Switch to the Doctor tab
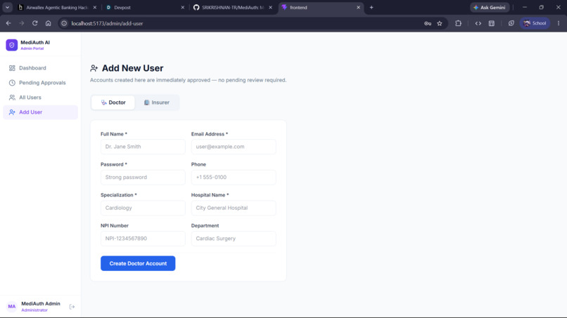Viewport: 567px width, 318px height. 113,102
